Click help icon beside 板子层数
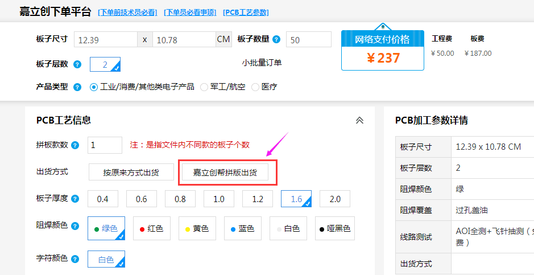 pos(77,64)
